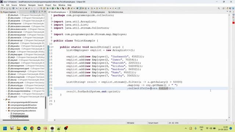Viewport: 235px width, 132px height.
Task: Click the Open Perspective icon
Action: (x=224, y=8)
